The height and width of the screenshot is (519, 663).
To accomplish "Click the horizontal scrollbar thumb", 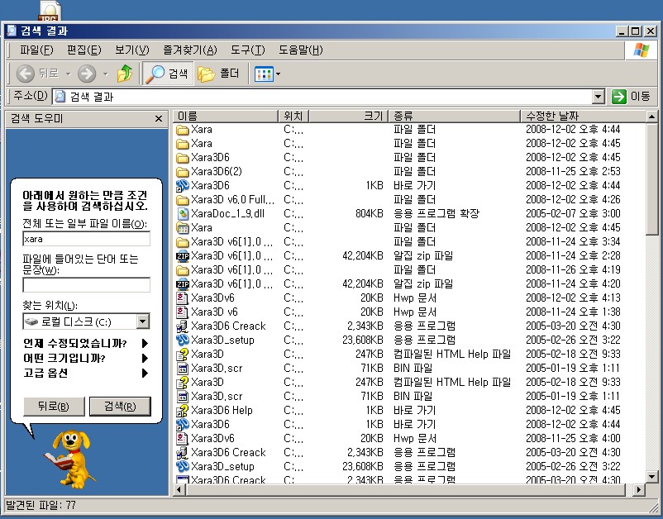I will (406, 490).
